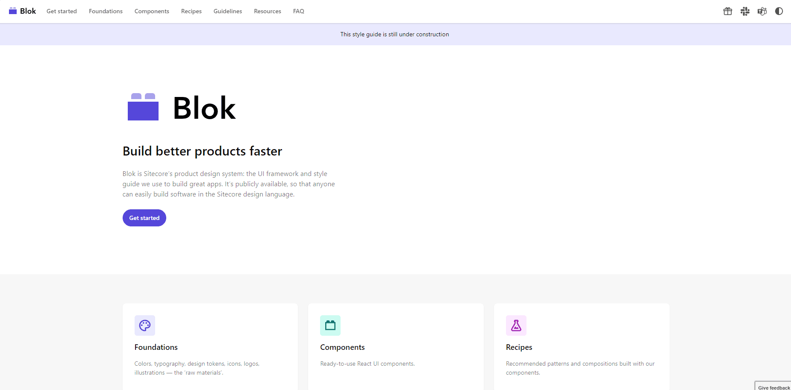Click the purple Get started button
This screenshot has height=390, width=791.
[x=144, y=218]
